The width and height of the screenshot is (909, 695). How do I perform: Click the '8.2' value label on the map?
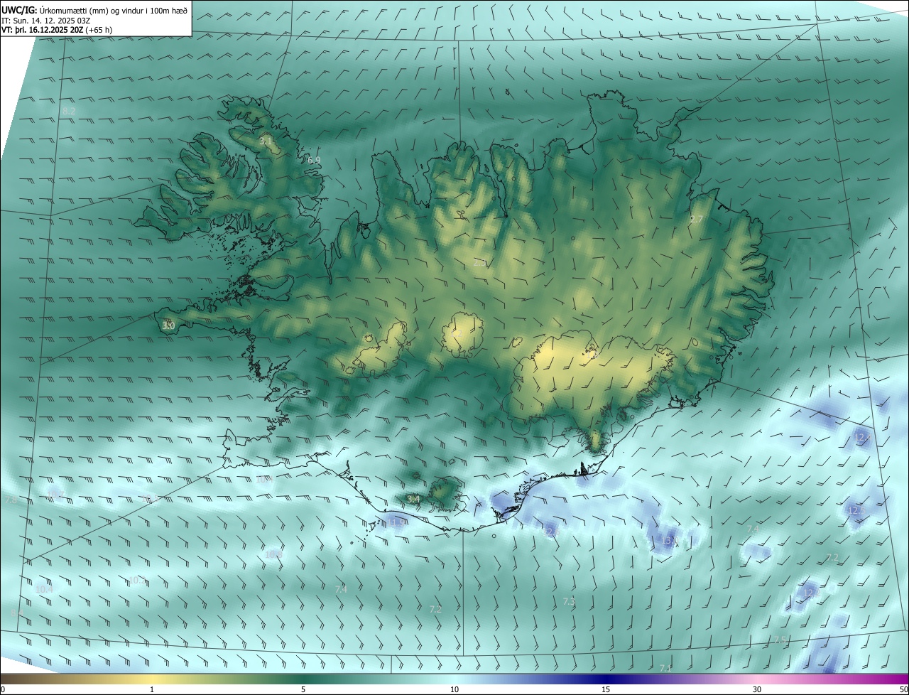[69, 112]
